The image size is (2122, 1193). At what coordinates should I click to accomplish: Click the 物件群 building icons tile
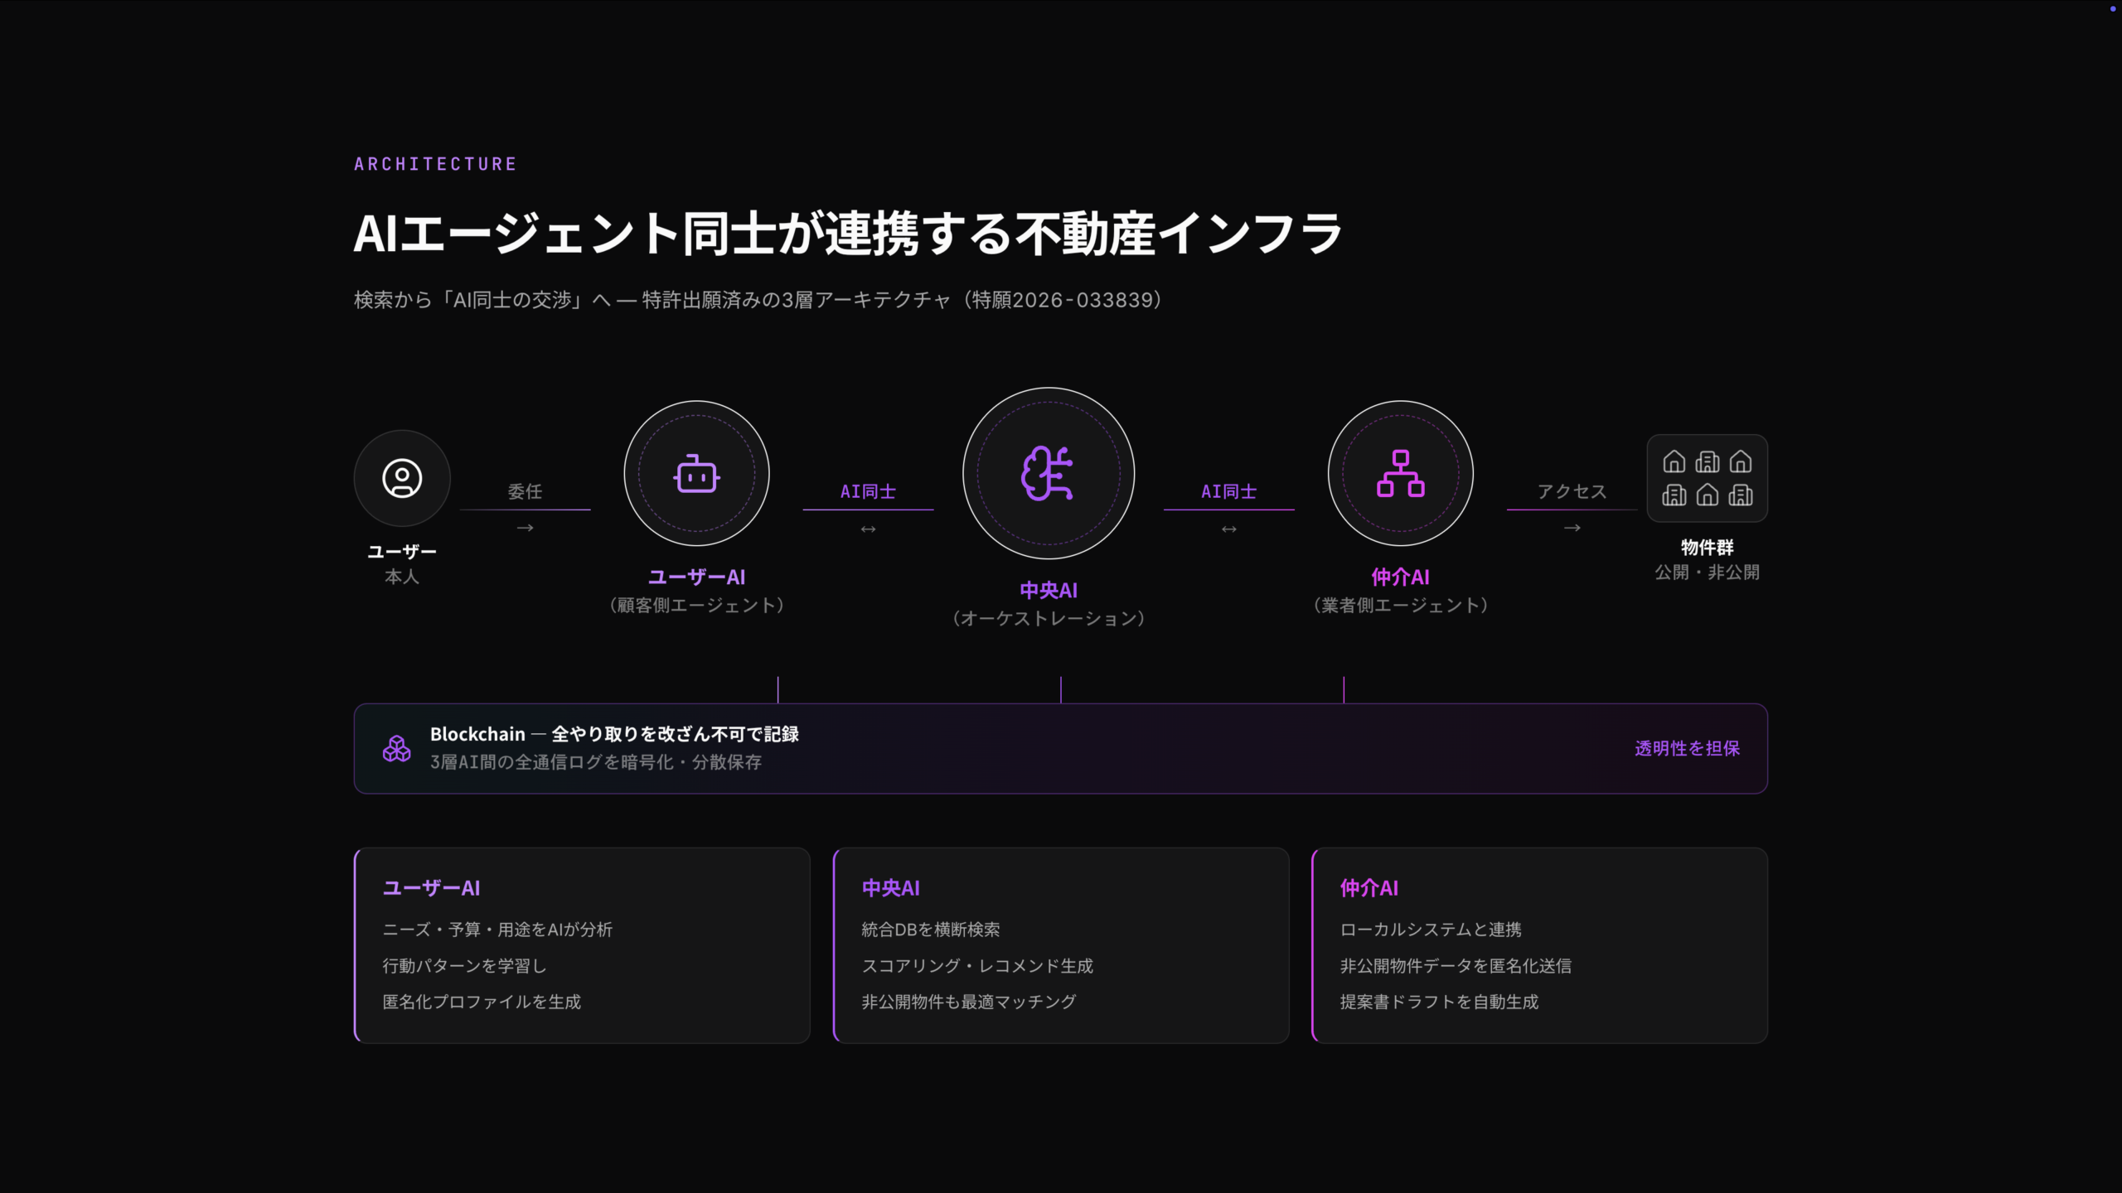coord(1707,478)
